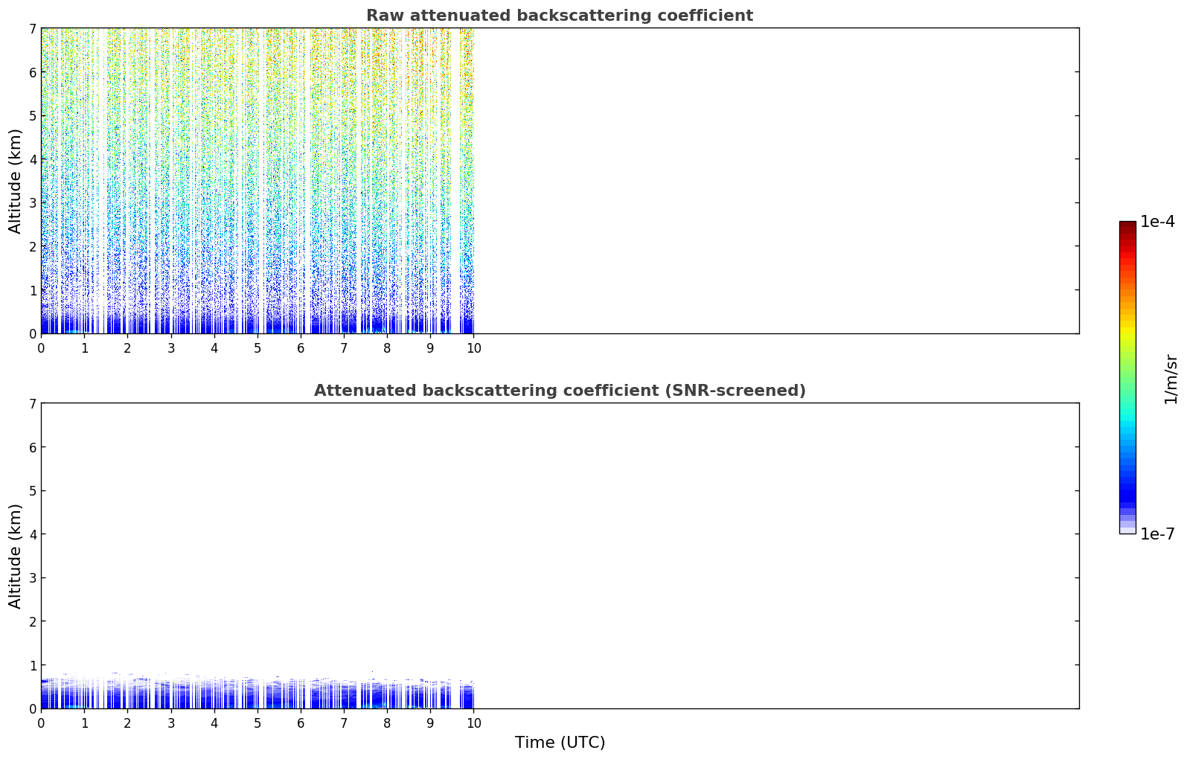The width and height of the screenshot is (1187, 759).
Task: Click the 1e-4 colorbar maximum label
Action: (x=1157, y=222)
